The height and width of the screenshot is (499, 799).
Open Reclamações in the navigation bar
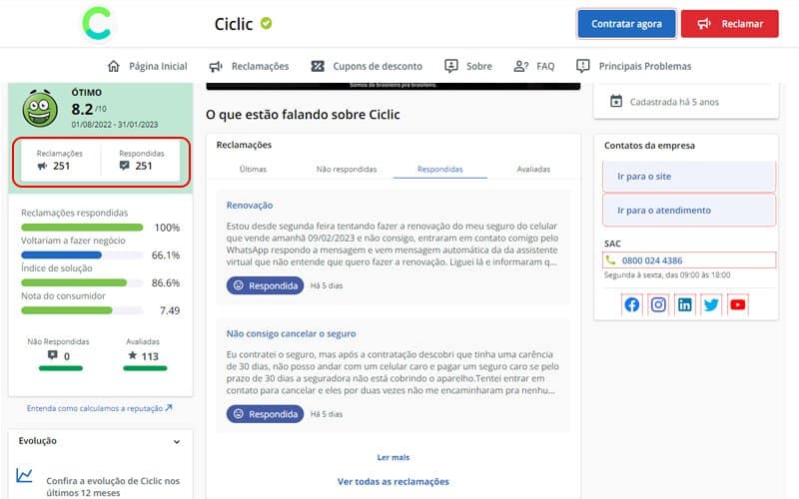coord(260,66)
